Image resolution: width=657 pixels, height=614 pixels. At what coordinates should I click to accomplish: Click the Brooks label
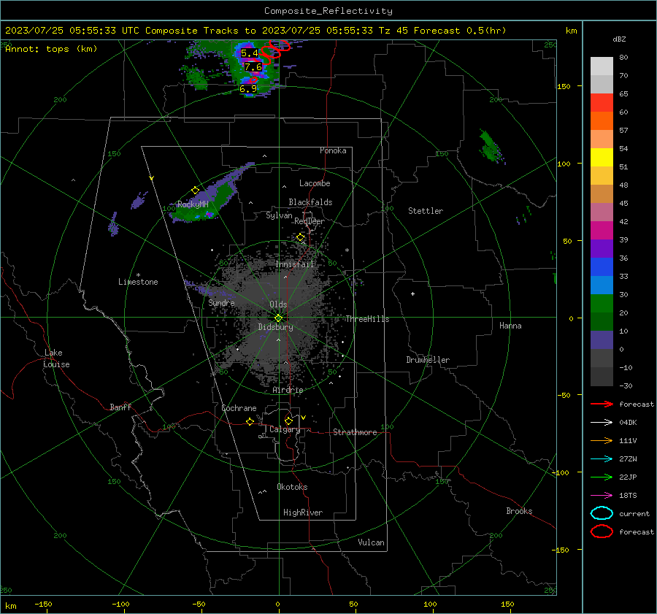click(x=519, y=511)
